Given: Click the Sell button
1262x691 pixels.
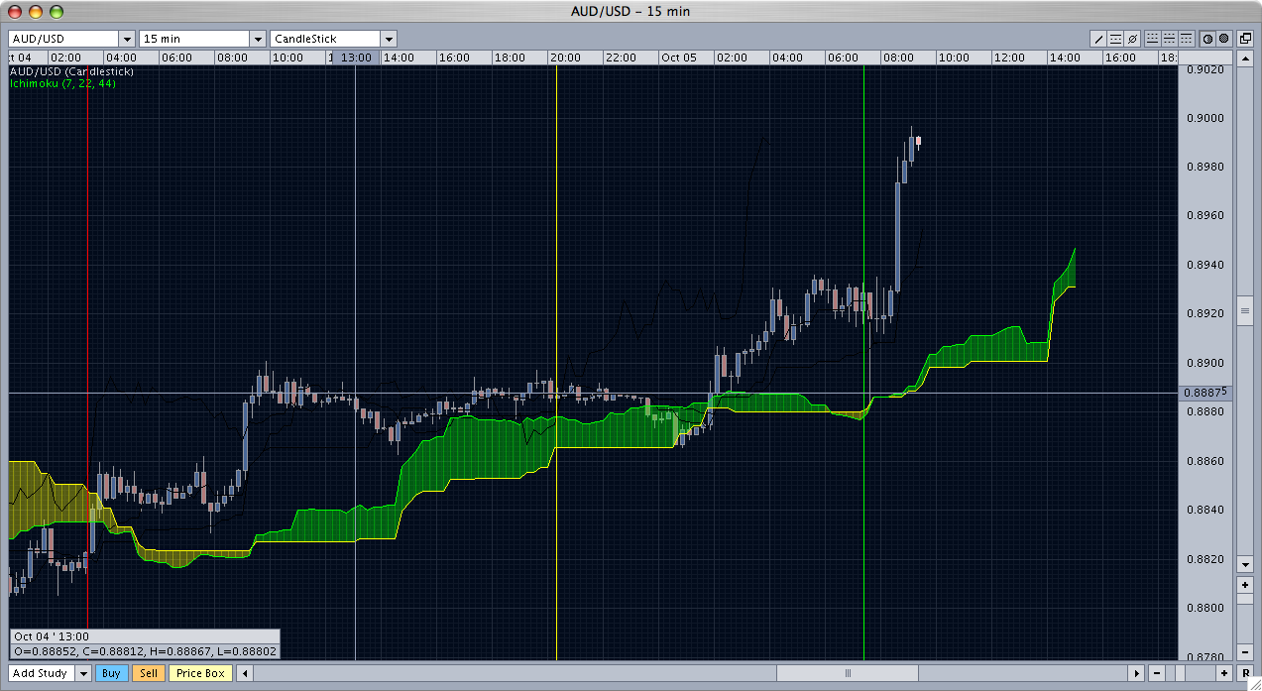Looking at the screenshot, I should pyautogui.click(x=148, y=673).
